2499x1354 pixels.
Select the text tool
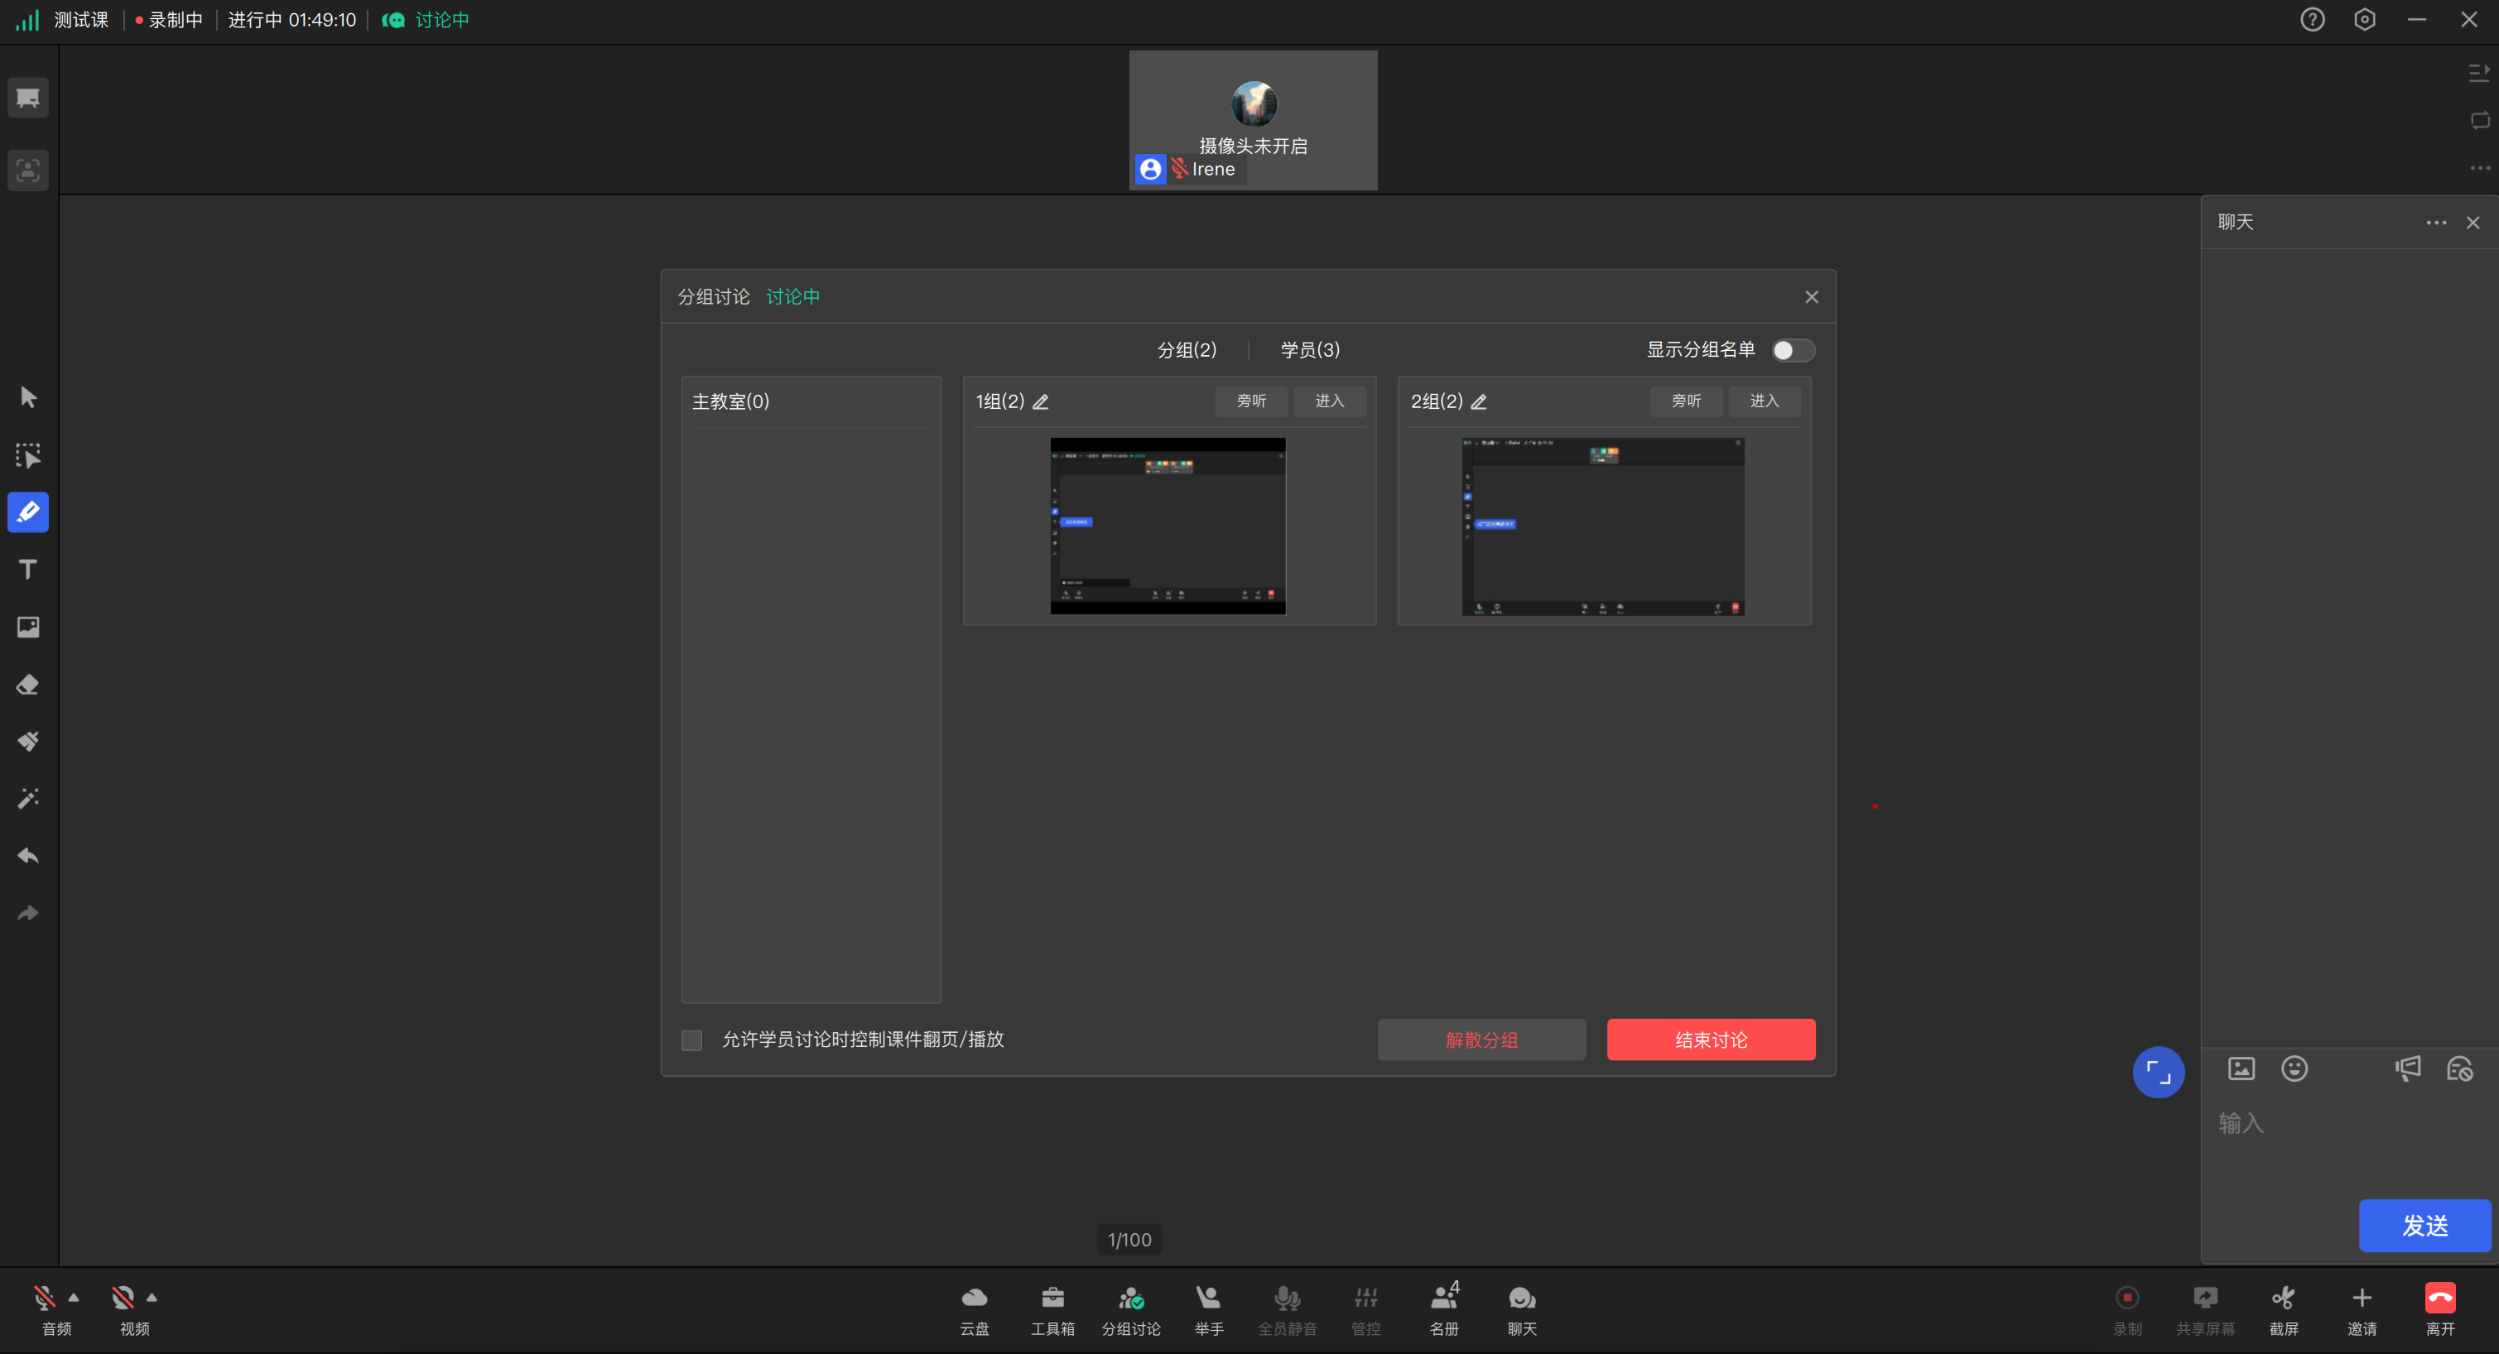click(x=28, y=569)
